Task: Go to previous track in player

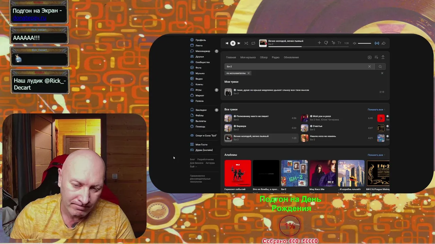Action: [x=227, y=43]
